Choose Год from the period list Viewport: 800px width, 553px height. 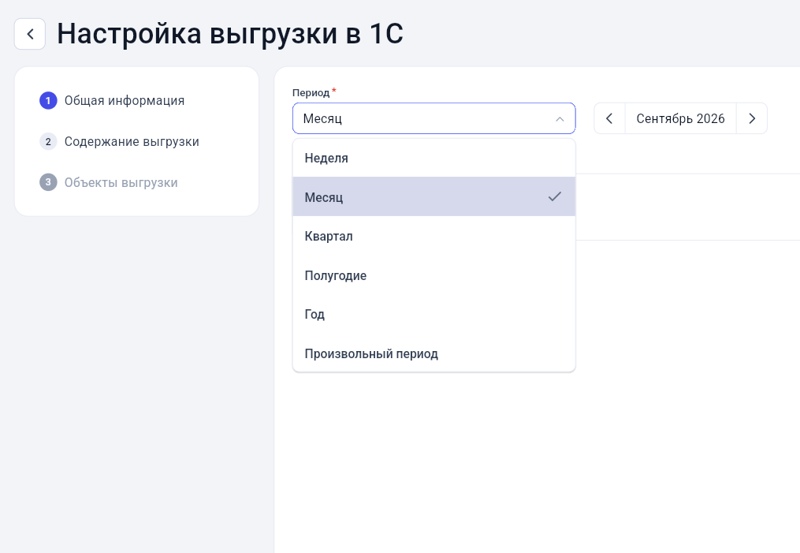point(433,314)
